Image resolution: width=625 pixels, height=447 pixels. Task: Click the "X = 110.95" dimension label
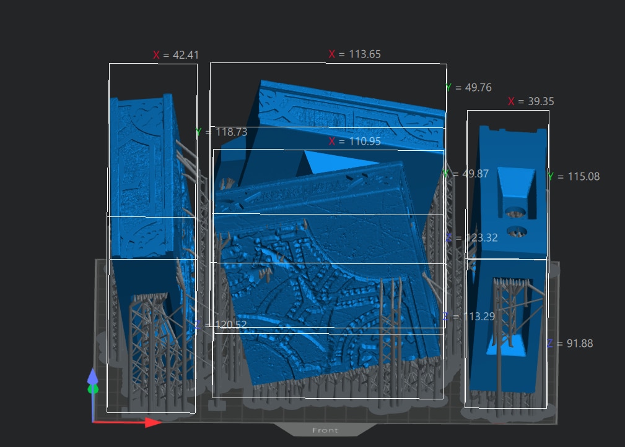tap(355, 141)
